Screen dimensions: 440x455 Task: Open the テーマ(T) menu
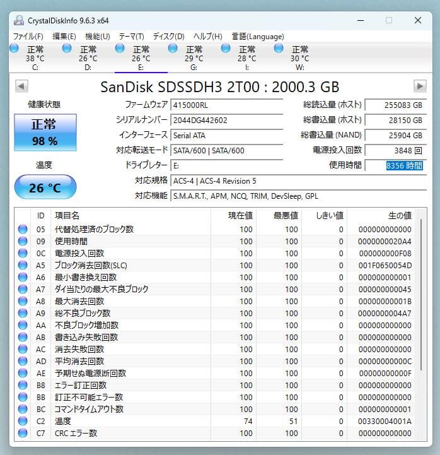coord(132,37)
